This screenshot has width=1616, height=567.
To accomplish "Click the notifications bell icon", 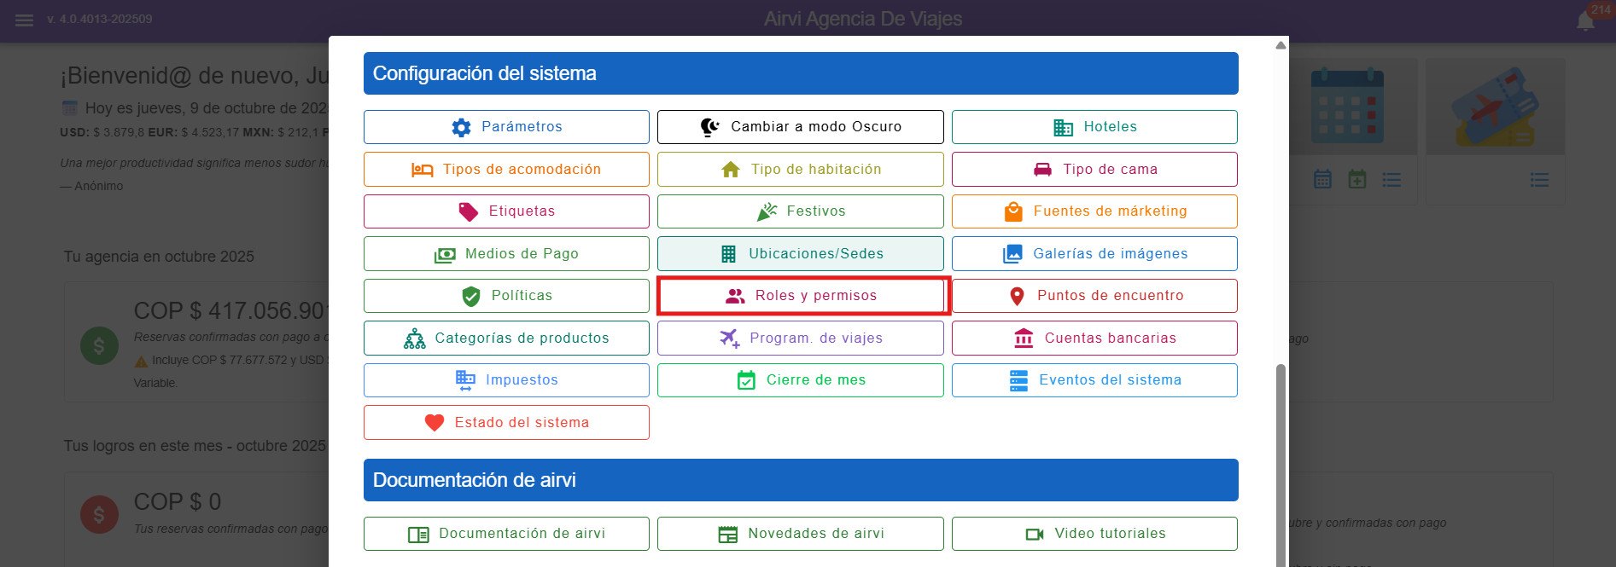I will 1585,21.
